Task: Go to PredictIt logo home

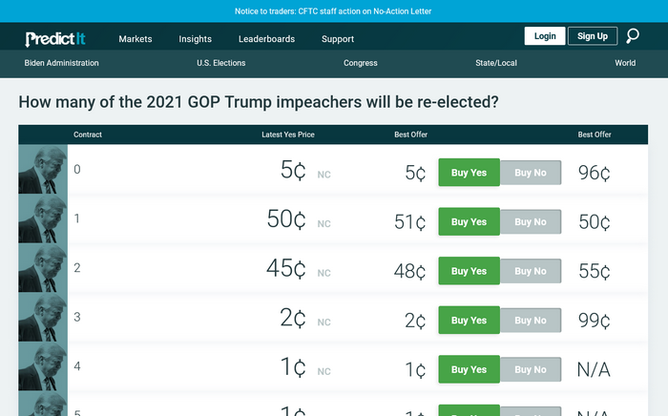Action: [55, 39]
